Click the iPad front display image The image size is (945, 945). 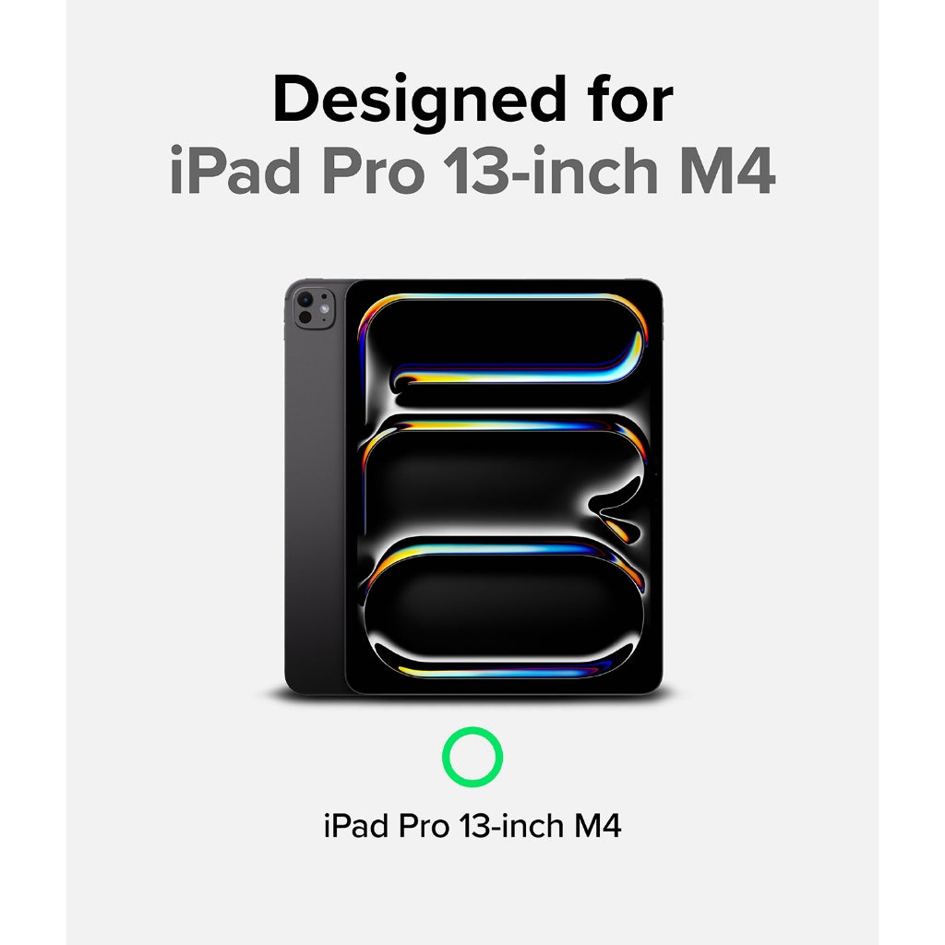click(x=505, y=486)
